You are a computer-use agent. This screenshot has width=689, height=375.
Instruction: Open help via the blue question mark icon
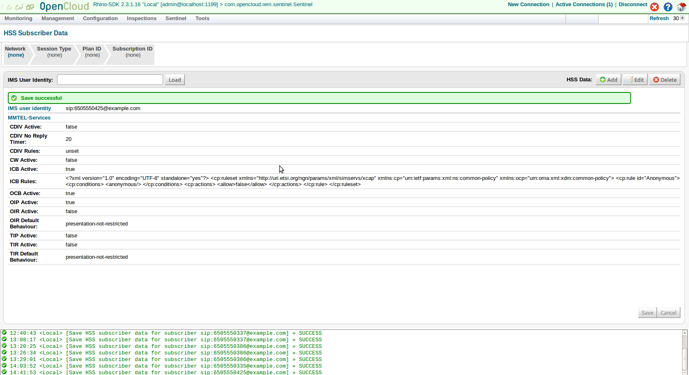click(x=668, y=7)
